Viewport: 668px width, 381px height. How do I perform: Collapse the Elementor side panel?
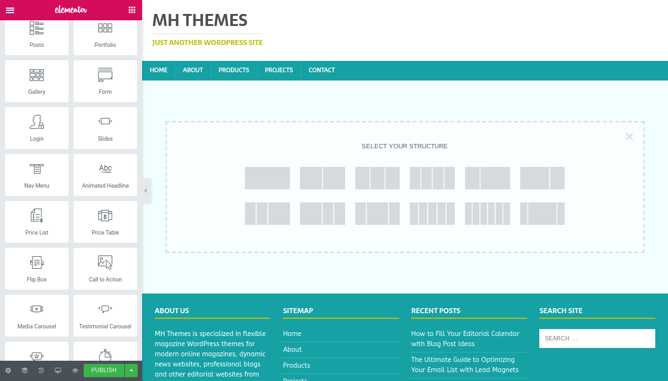coord(146,191)
